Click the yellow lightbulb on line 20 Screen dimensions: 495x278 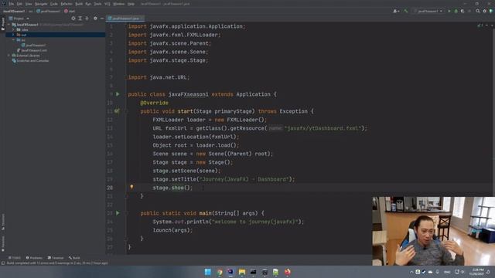[x=131, y=187]
